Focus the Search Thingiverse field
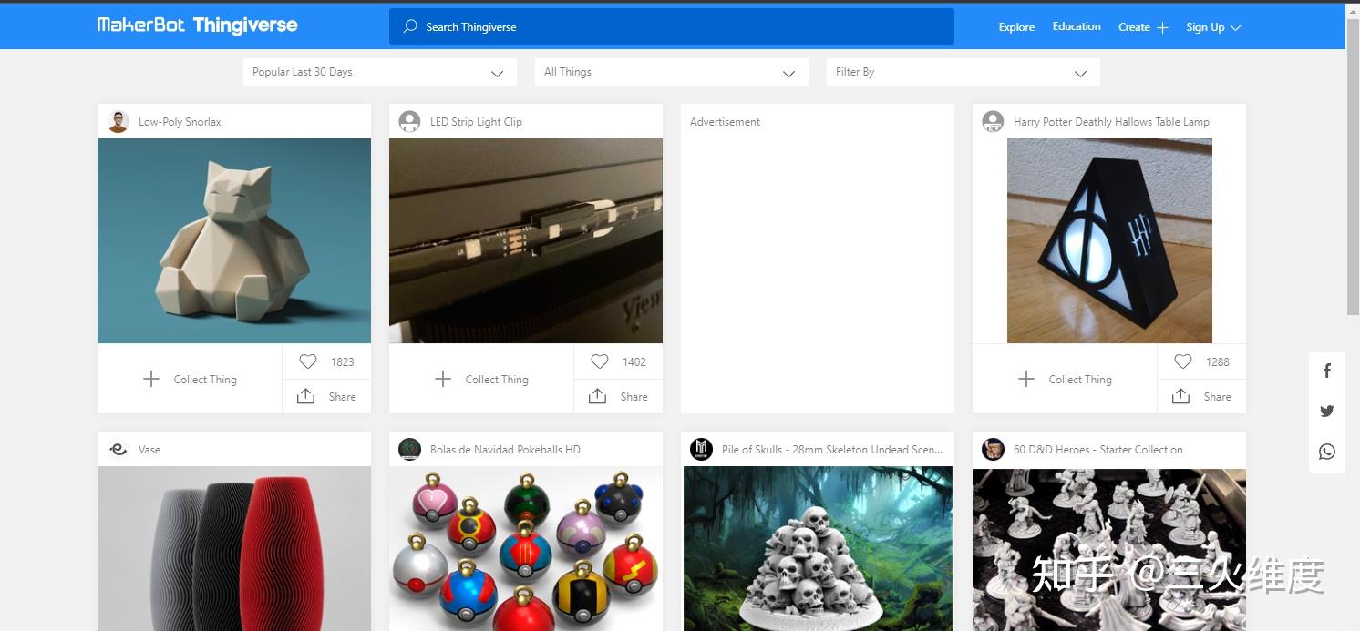The image size is (1360, 631). point(671,26)
